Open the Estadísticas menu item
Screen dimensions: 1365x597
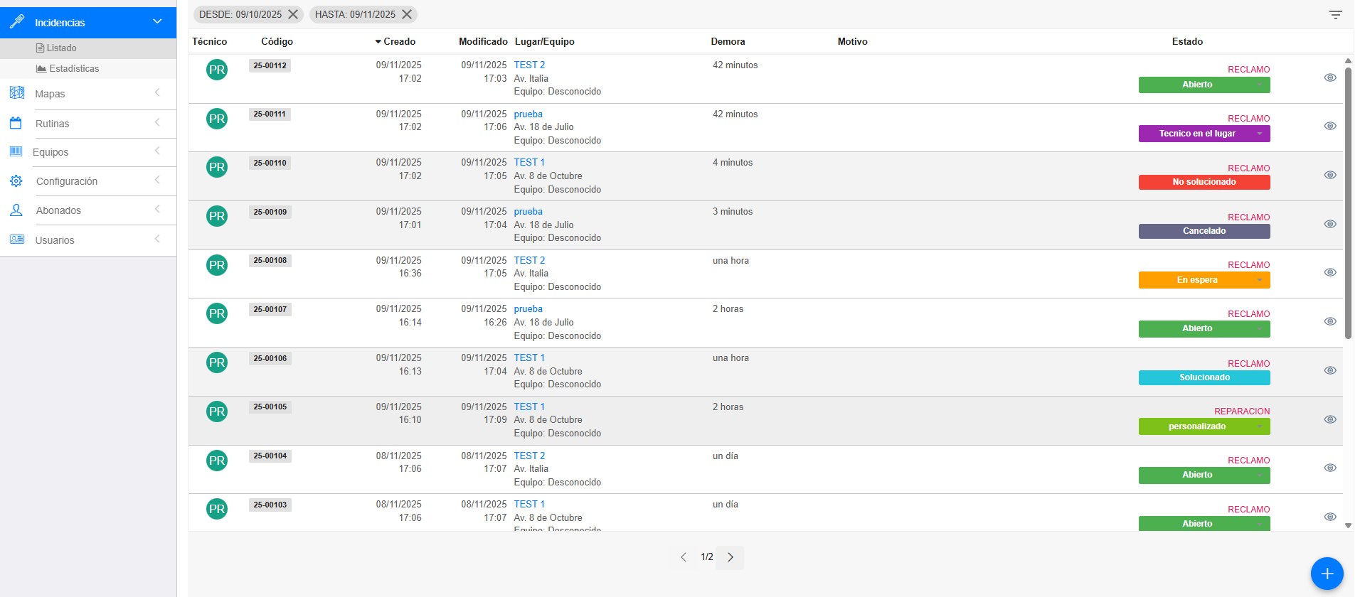pyautogui.click(x=88, y=69)
